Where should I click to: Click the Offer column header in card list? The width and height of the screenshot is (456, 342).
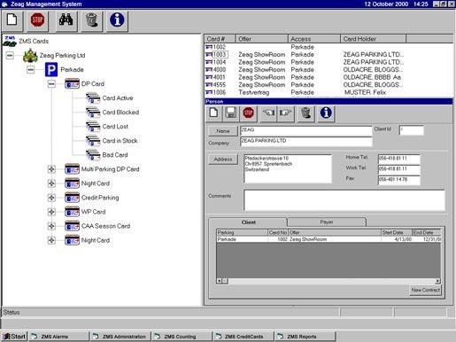[261, 39]
